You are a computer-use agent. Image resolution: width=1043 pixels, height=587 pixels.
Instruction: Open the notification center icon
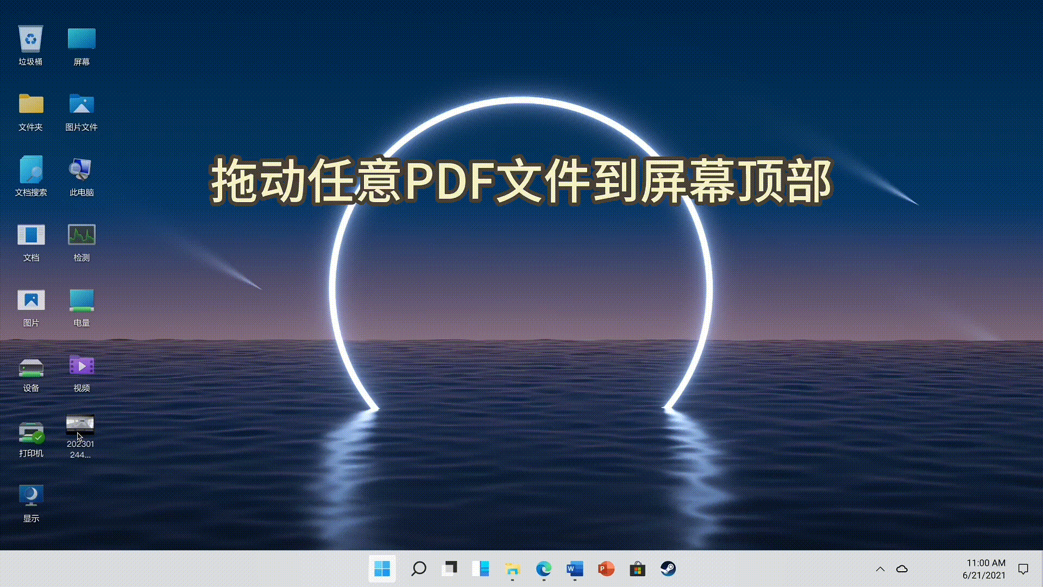click(x=1023, y=569)
